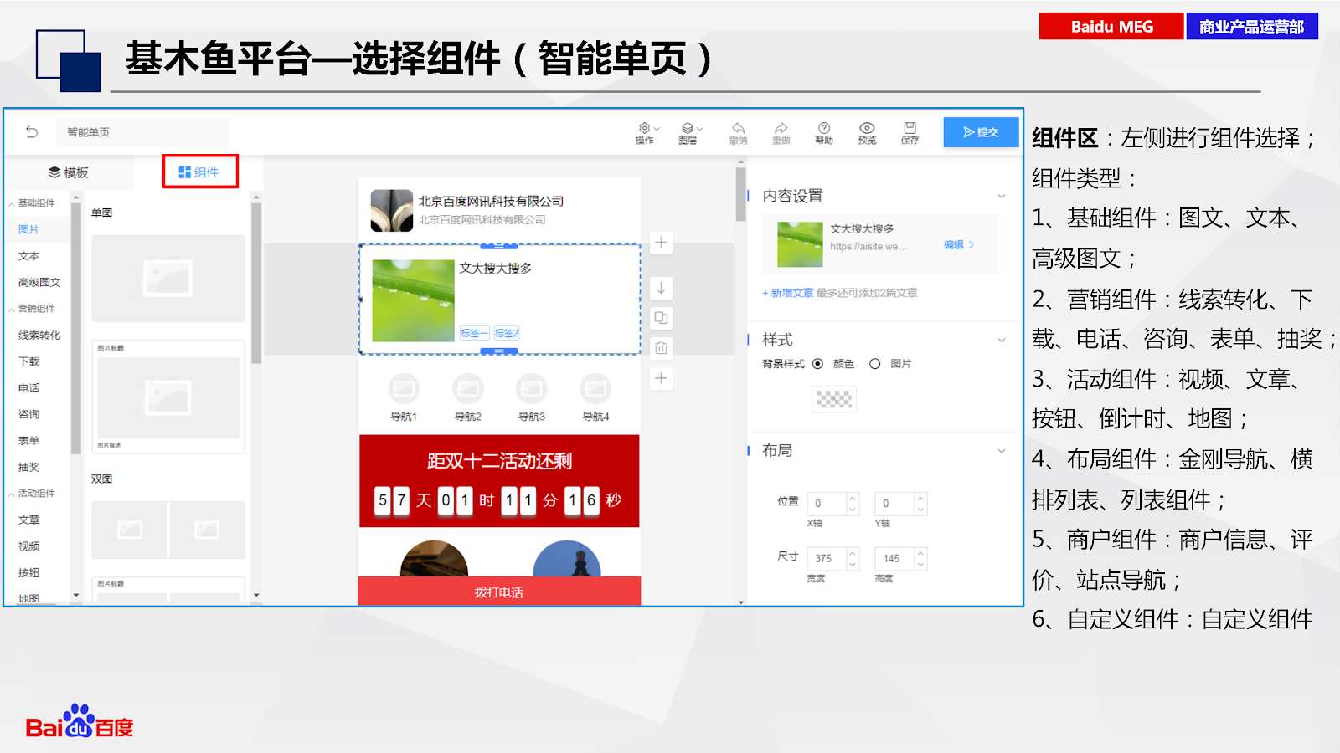Select 视频 in the component list
1340x753 pixels.
29,546
